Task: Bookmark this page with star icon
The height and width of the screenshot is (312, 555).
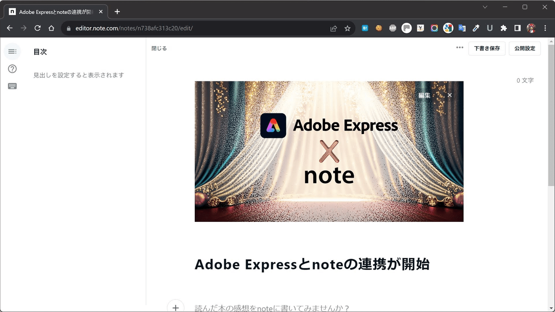Action: pyautogui.click(x=347, y=28)
